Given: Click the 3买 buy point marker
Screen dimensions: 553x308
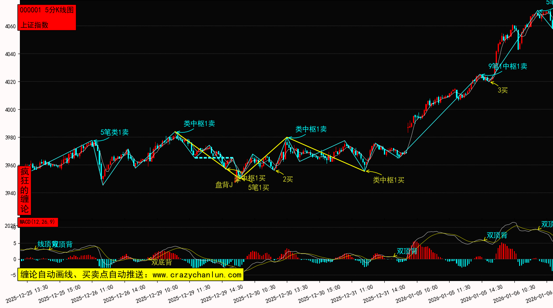Looking at the screenshot, I should [x=502, y=90].
